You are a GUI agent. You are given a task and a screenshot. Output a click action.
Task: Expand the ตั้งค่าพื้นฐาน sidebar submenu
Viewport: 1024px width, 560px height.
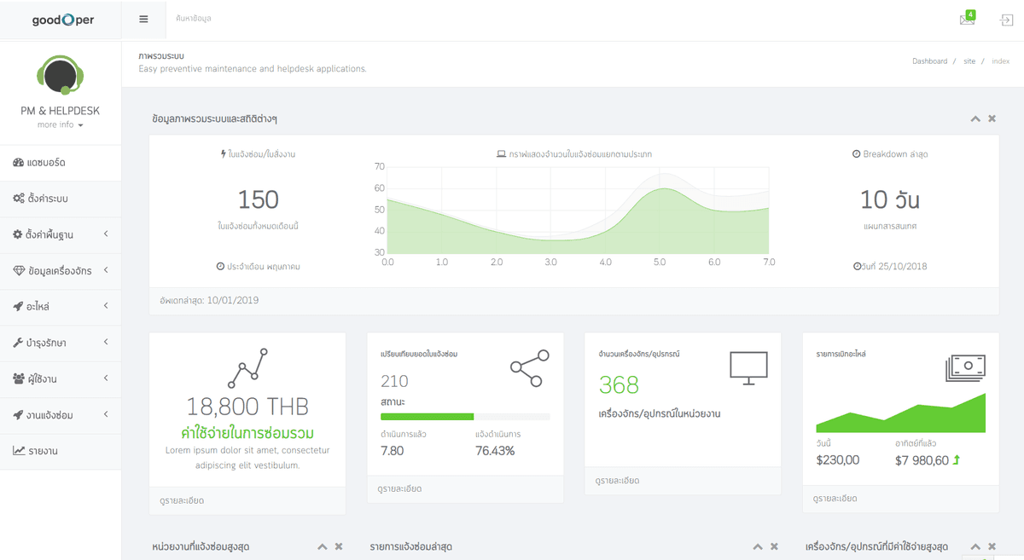[x=61, y=234]
